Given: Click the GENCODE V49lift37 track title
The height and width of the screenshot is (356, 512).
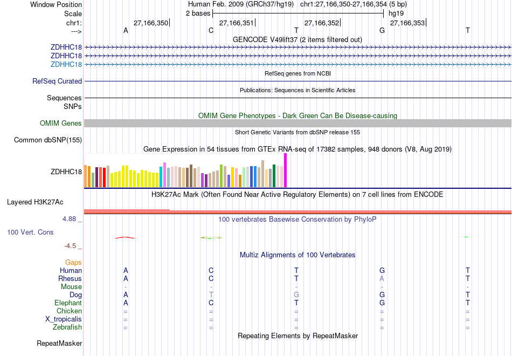Looking at the screenshot, I should click(297, 39).
